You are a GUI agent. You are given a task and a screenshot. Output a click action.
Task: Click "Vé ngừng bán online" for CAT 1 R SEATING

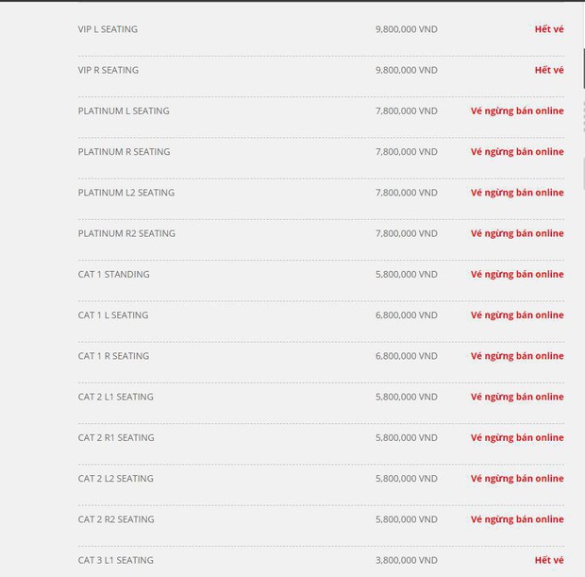517,356
